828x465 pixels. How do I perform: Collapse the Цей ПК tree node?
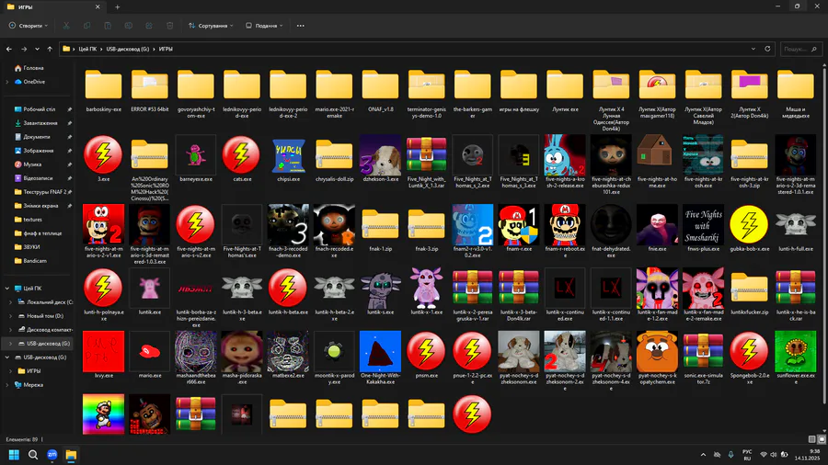6,289
